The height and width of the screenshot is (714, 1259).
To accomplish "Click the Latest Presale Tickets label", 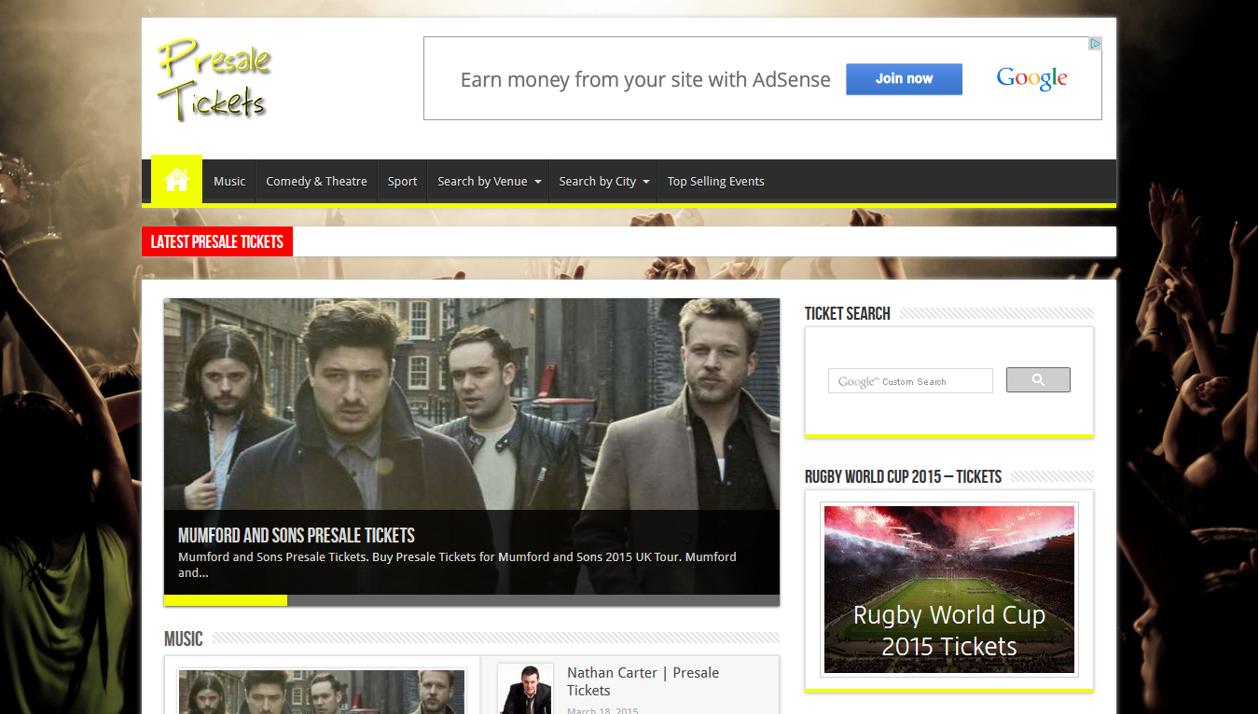I will click(217, 241).
